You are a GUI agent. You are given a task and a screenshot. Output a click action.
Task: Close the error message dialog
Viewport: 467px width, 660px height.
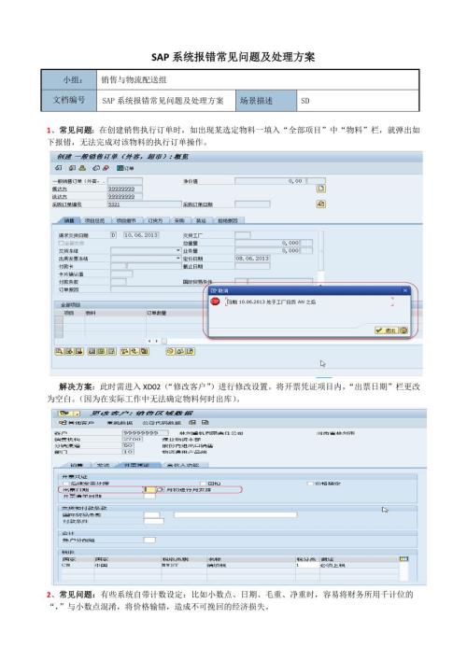tap(405, 290)
